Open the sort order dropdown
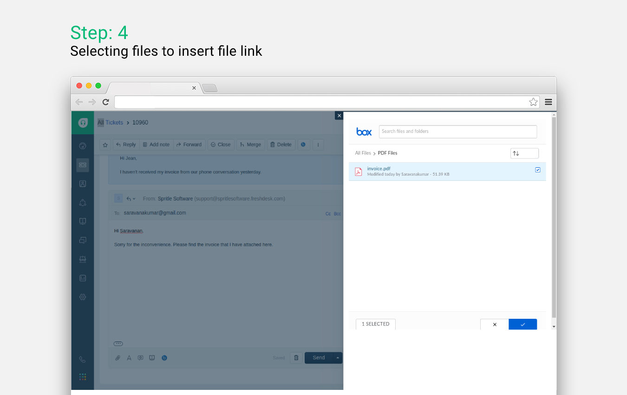Image resolution: width=627 pixels, height=395 pixels. tap(524, 153)
